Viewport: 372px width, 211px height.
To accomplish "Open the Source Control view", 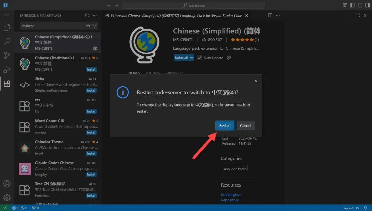I will [x=7, y=56].
